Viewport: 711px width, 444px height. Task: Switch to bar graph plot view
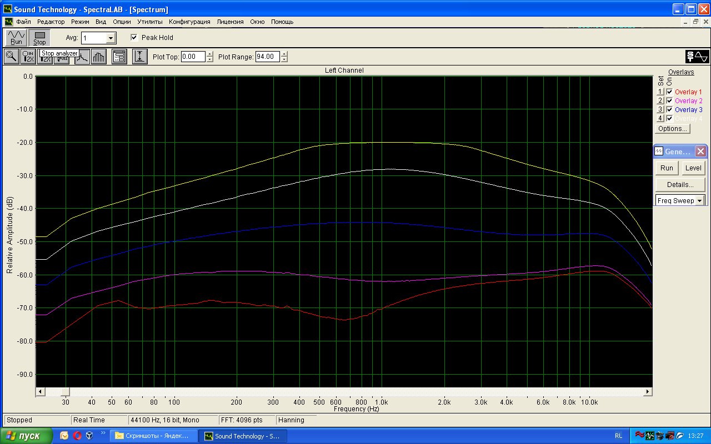[x=99, y=57]
